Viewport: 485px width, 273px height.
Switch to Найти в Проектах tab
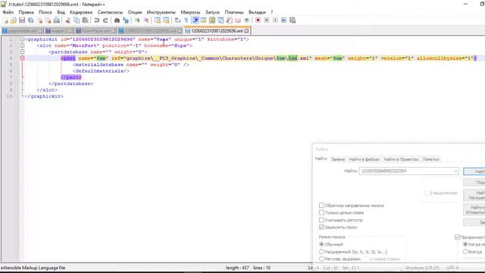click(x=401, y=159)
